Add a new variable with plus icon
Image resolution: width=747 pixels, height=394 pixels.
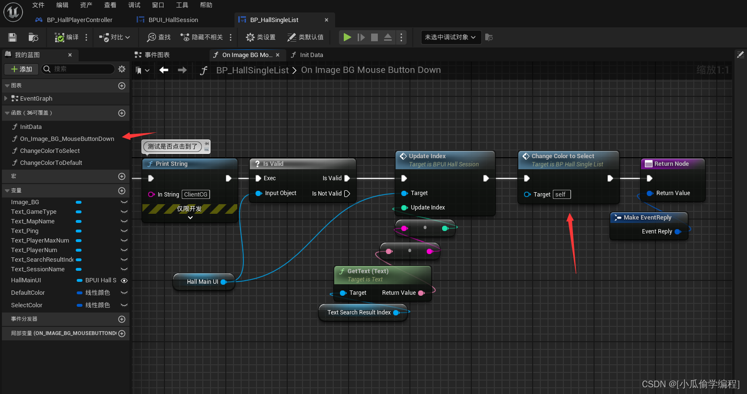(x=122, y=191)
